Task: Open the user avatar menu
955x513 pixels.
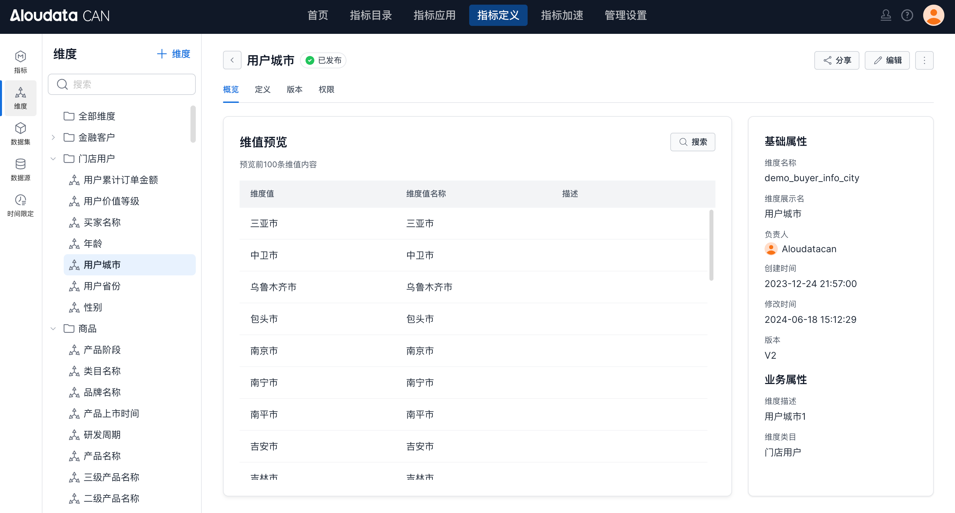Action: click(933, 15)
